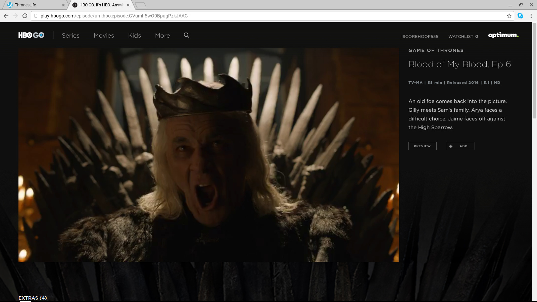Click the HBO GO logo

click(x=31, y=35)
